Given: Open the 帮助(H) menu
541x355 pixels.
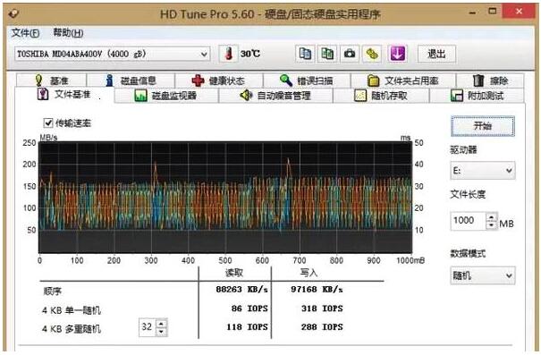Looking at the screenshot, I should coord(68,33).
